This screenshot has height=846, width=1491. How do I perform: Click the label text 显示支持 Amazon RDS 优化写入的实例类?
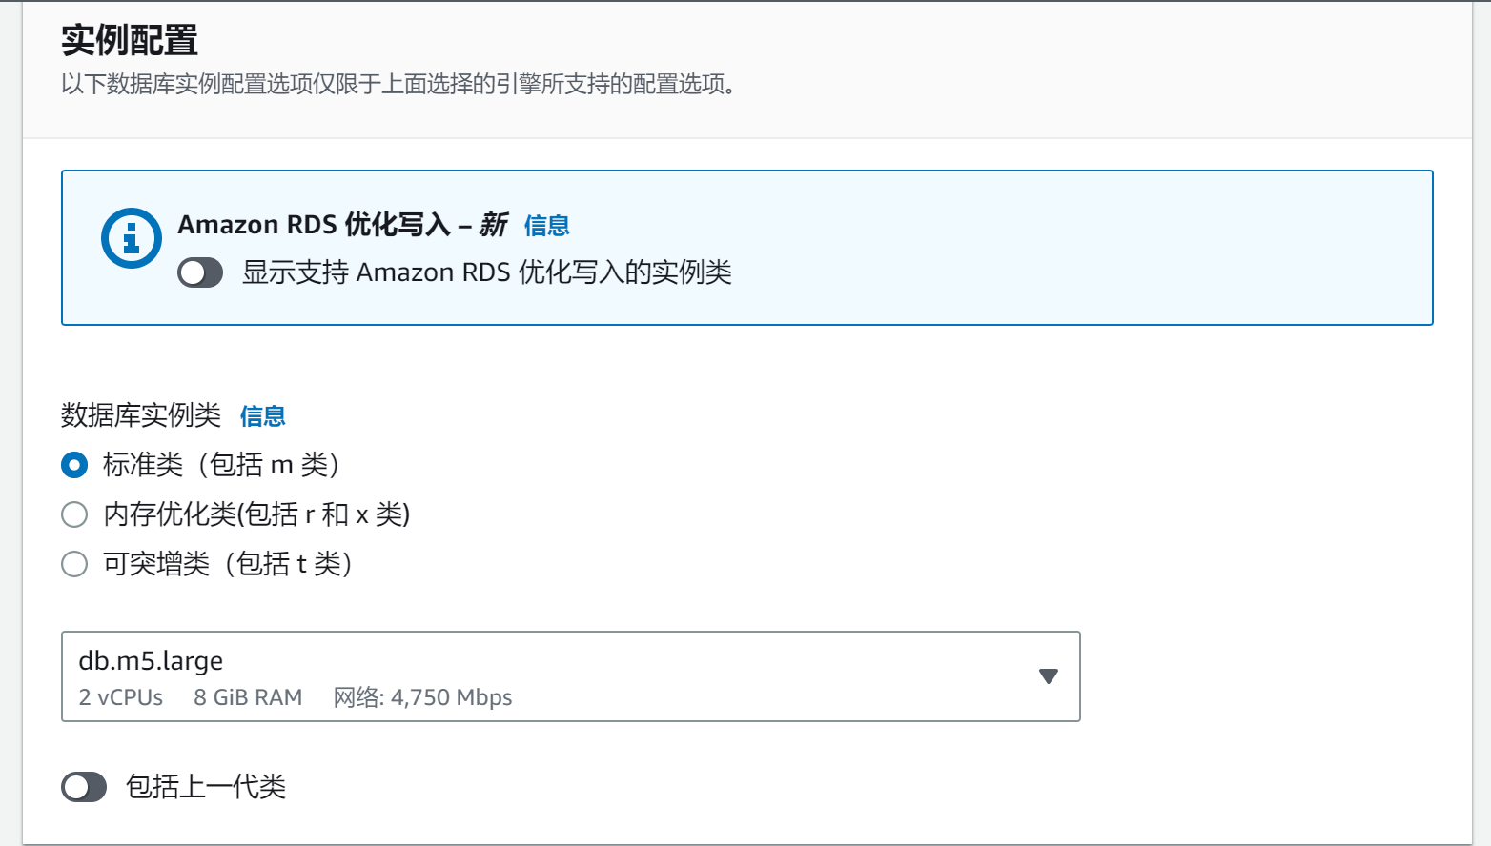tap(487, 272)
